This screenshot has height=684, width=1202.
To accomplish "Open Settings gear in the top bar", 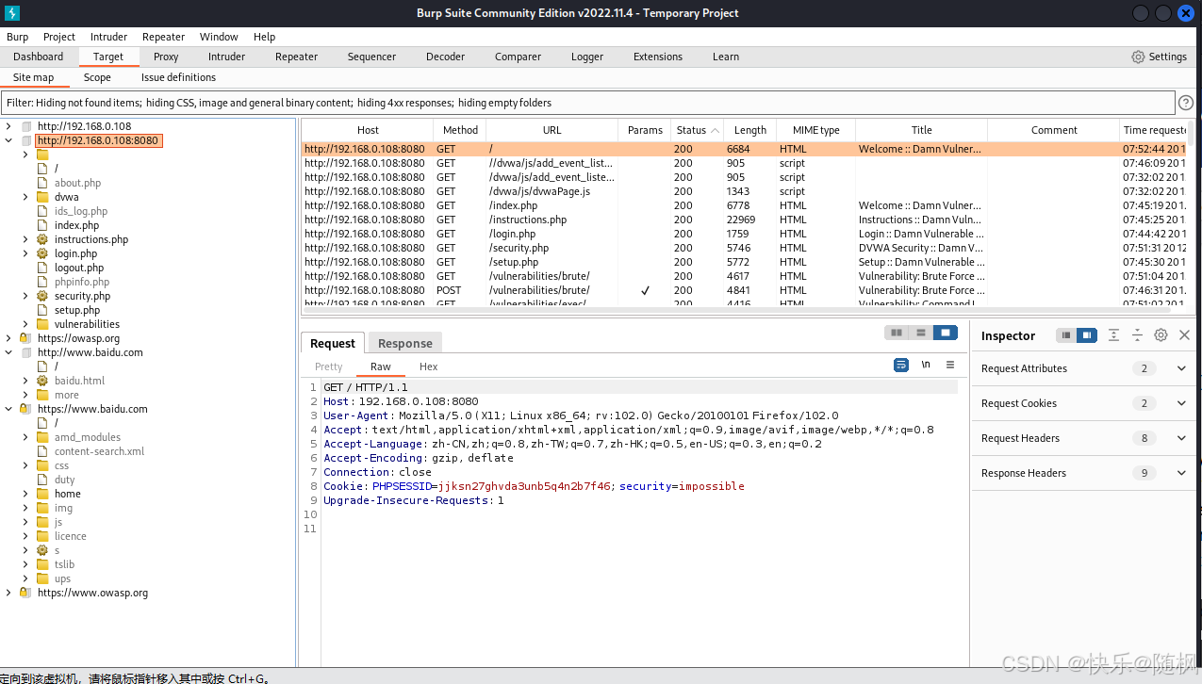I will [1138, 57].
